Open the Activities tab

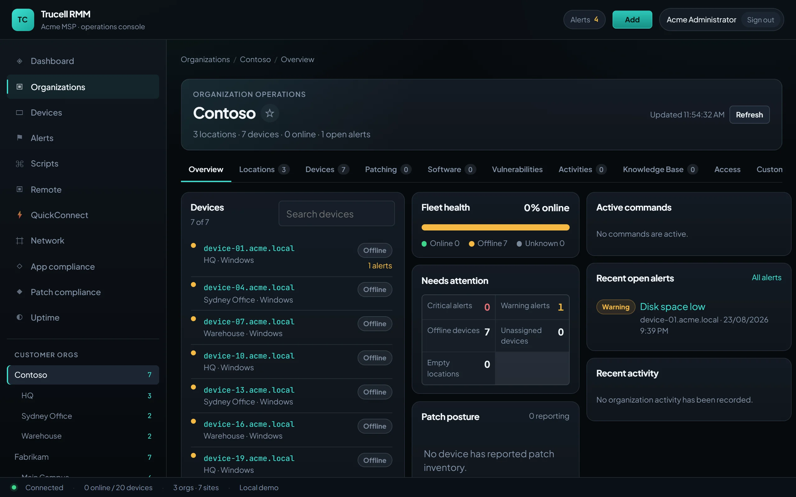click(582, 170)
